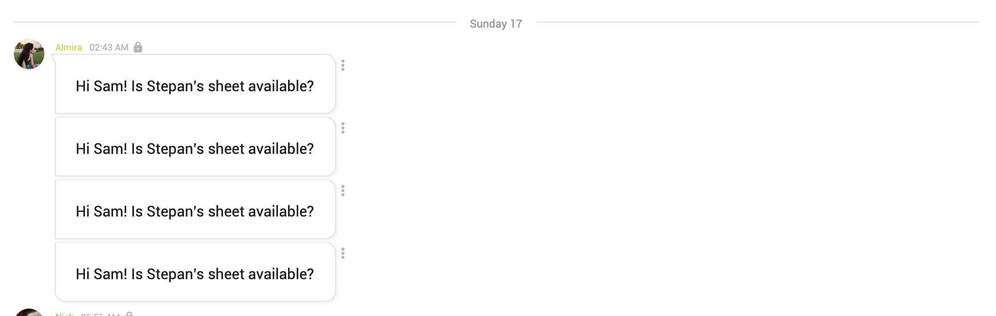Click Nick's 05:51 AM timestamp

[102, 315]
